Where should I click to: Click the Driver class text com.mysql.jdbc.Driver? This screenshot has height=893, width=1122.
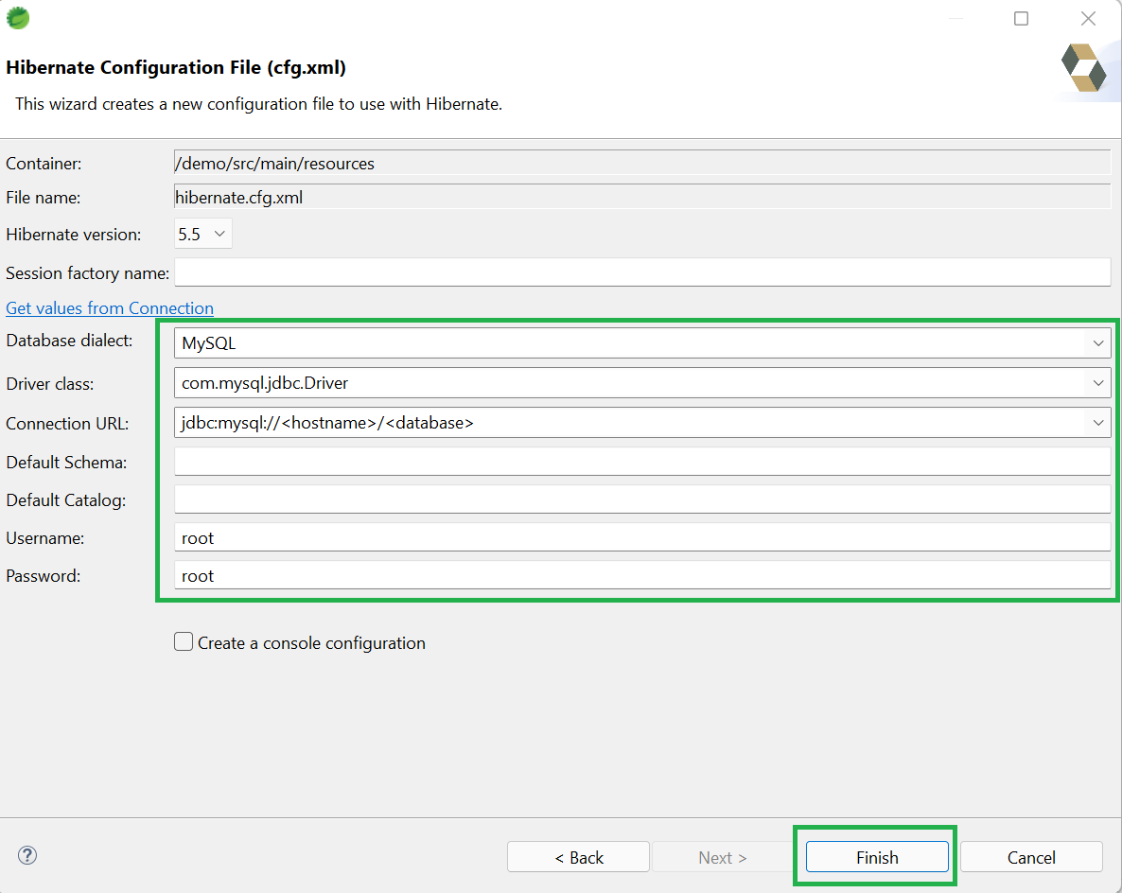tap(265, 383)
